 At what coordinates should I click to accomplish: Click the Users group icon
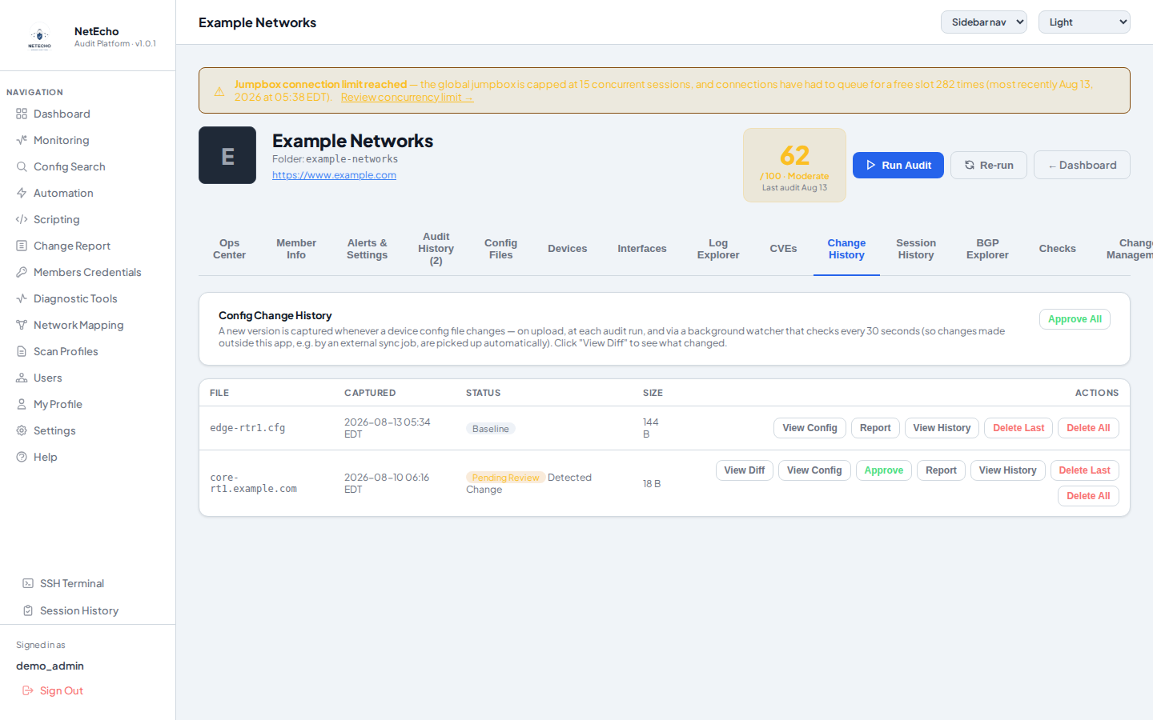(x=22, y=378)
